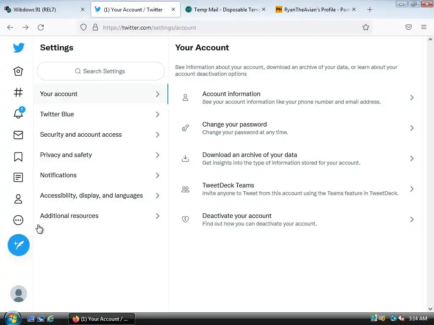This screenshot has height=325, width=434.
Task: Reload the current page
Action: coord(41,28)
